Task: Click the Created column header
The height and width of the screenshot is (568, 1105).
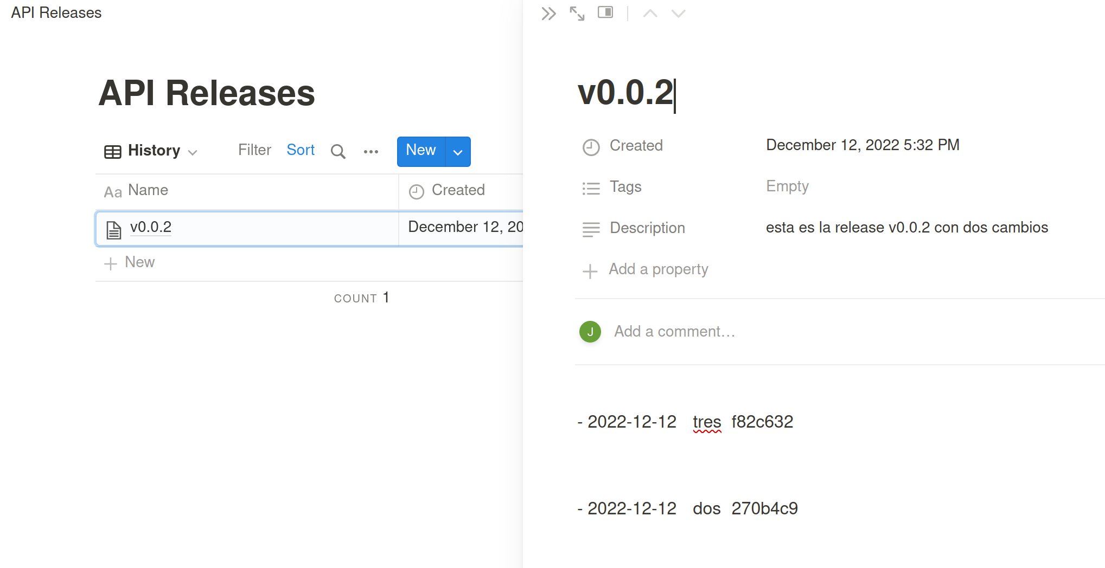Action: (458, 190)
